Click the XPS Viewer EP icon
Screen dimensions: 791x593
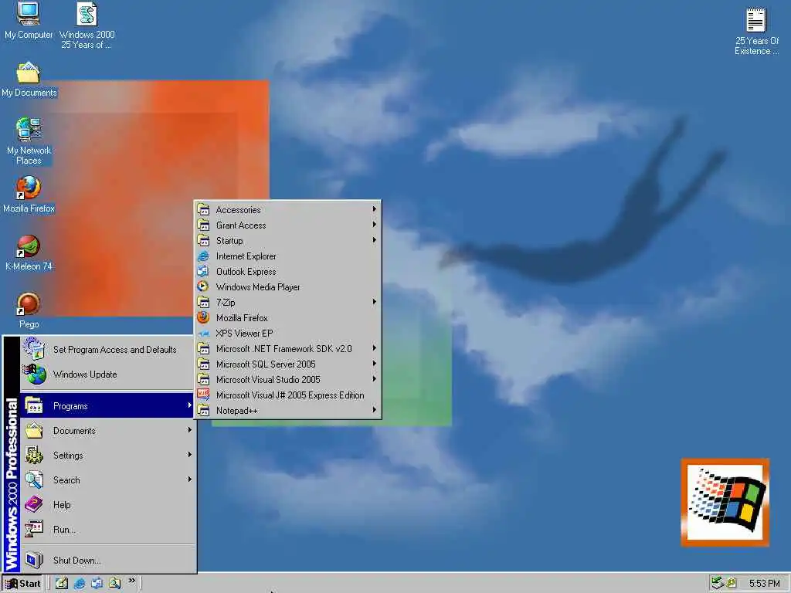click(x=203, y=334)
